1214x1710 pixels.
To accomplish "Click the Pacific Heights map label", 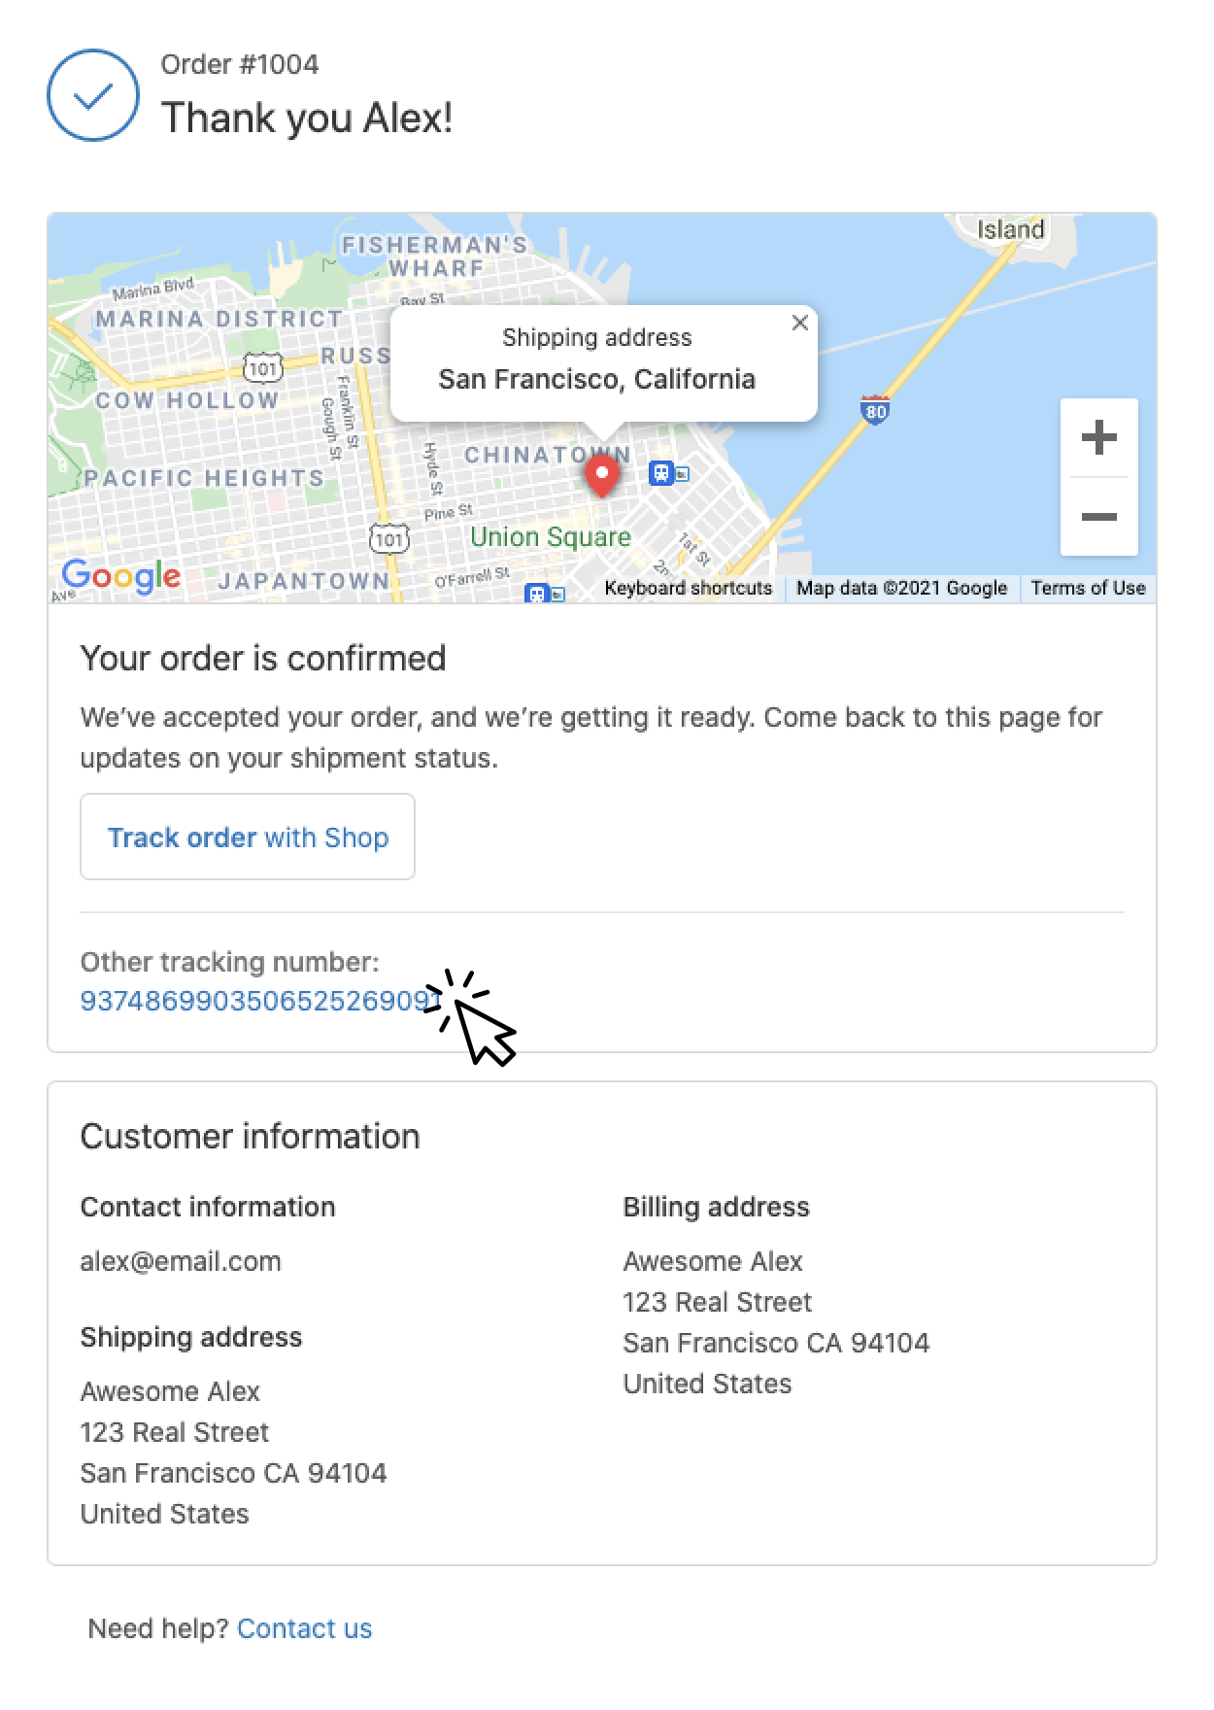I will (x=204, y=478).
